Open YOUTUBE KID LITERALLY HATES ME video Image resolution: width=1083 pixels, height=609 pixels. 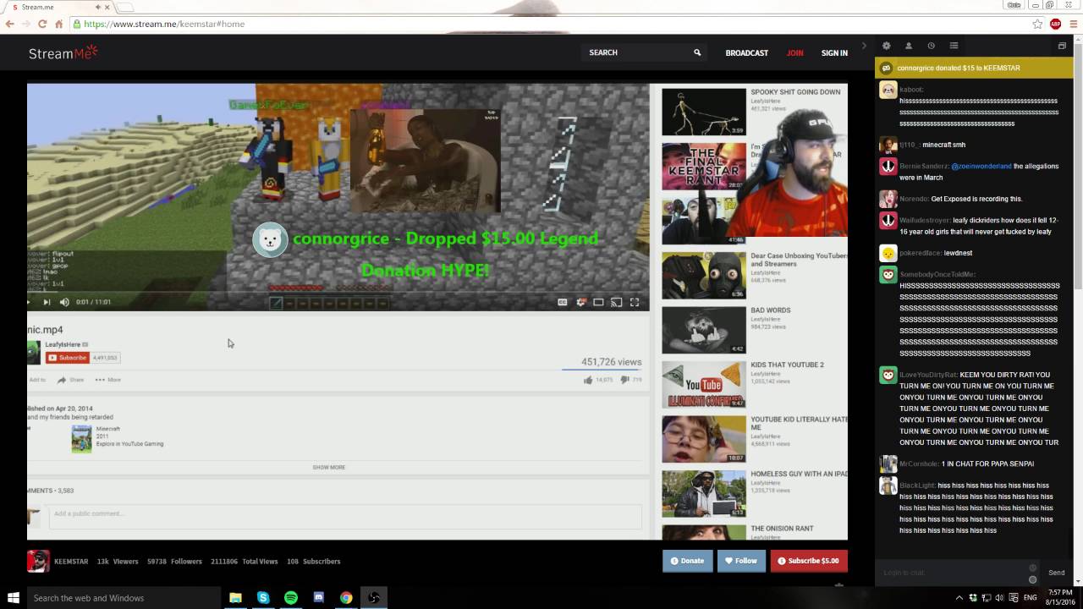coord(704,439)
